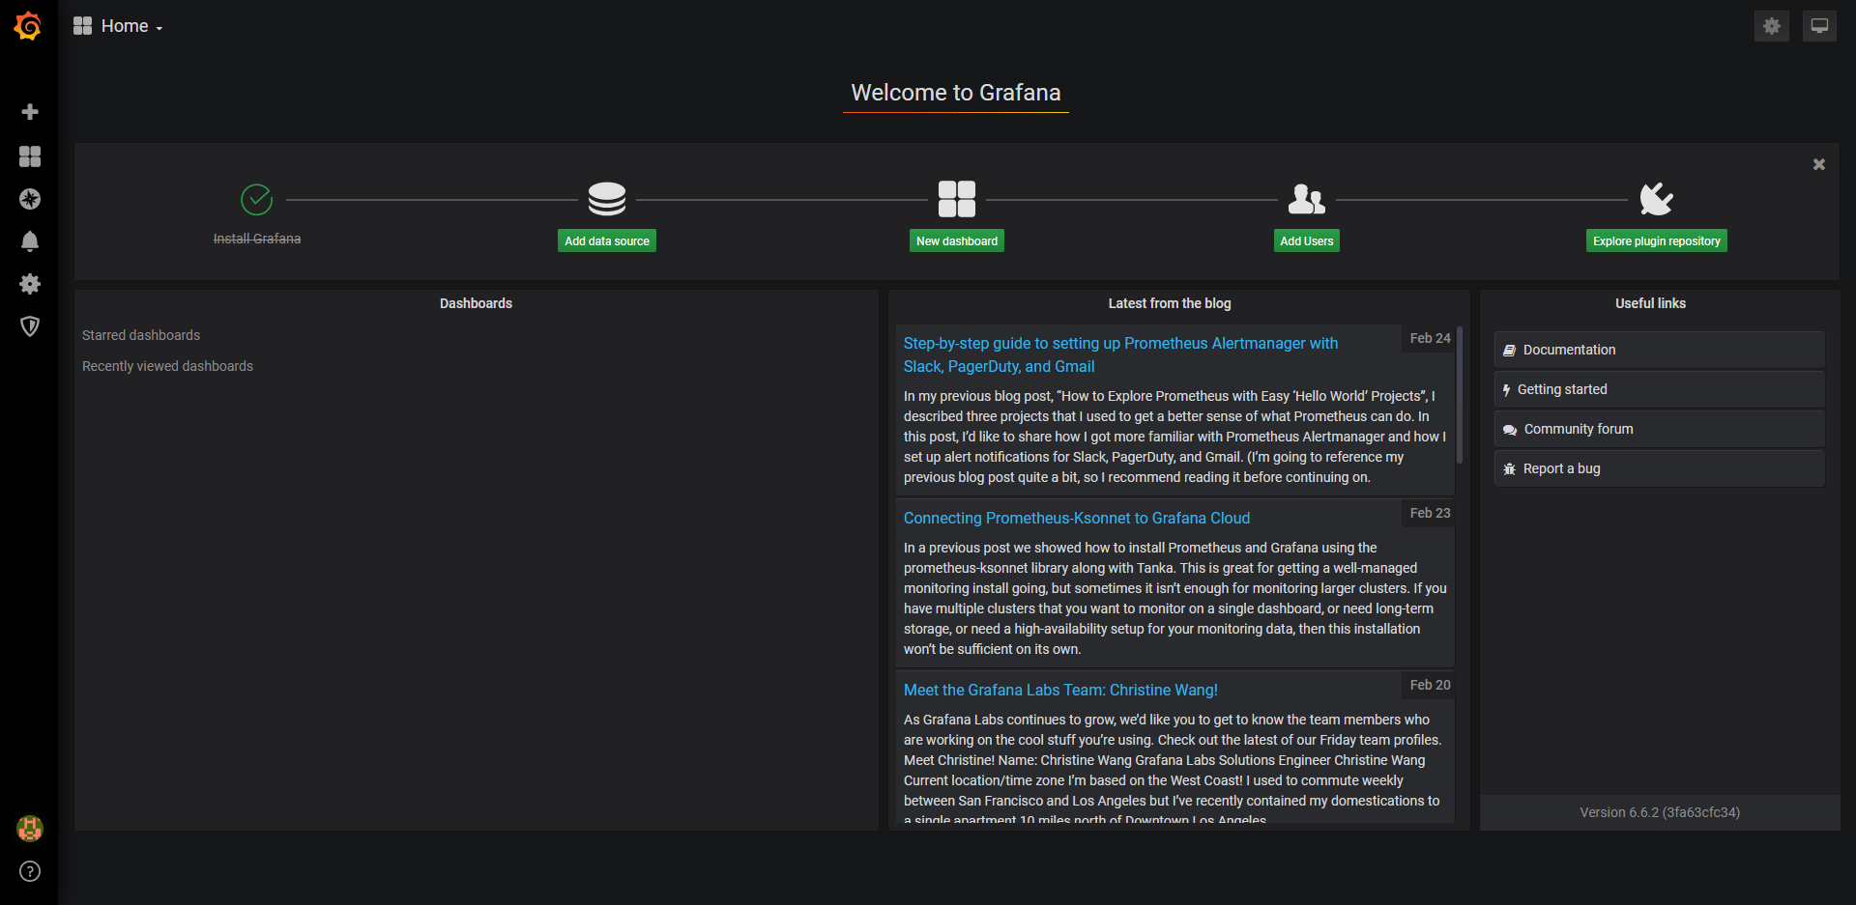Viewport: 1856px width, 905px height.
Task: Click the Useful links panel title
Action: click(x=1650, y=303)
